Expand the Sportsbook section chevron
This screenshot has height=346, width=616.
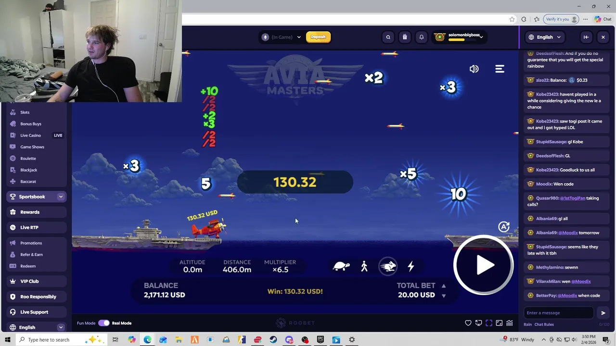pyautogui.click(x=61, y=197)
